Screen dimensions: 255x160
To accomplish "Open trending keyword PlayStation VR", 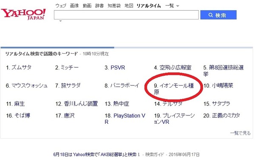I will (x=125, y=119).
